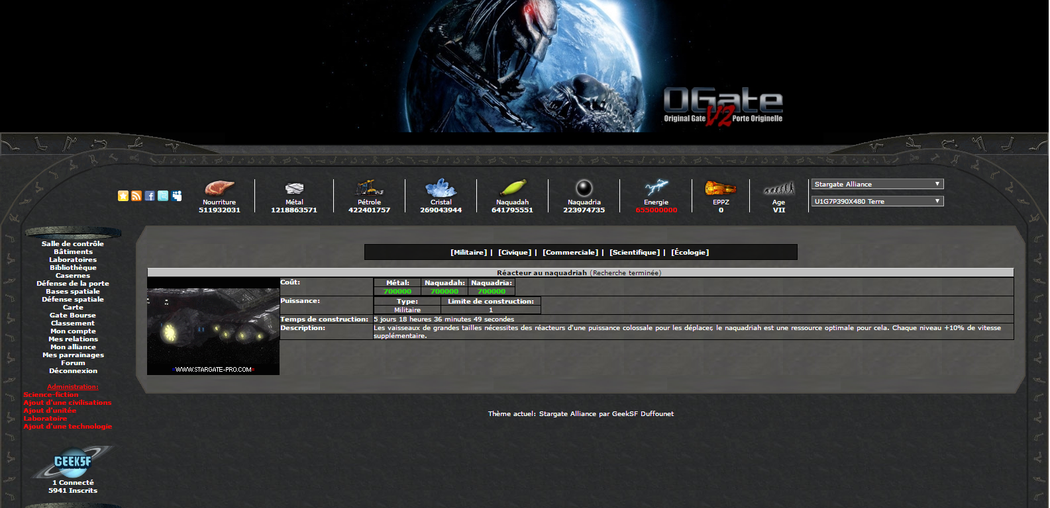Viewport: 1050px width, 508px height.
Task: Open Gate Bourse
Action: [x=73, y=316]
